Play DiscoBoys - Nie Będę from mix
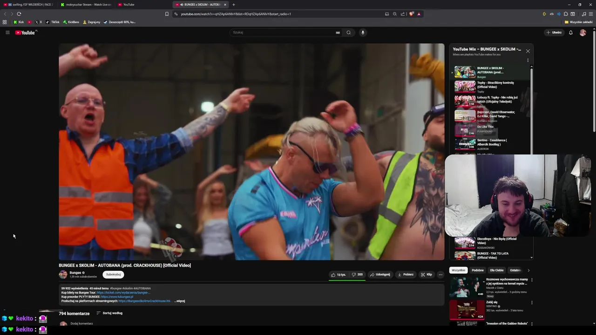This screenshot has width=596, height=335. click(x=491, y=243)
